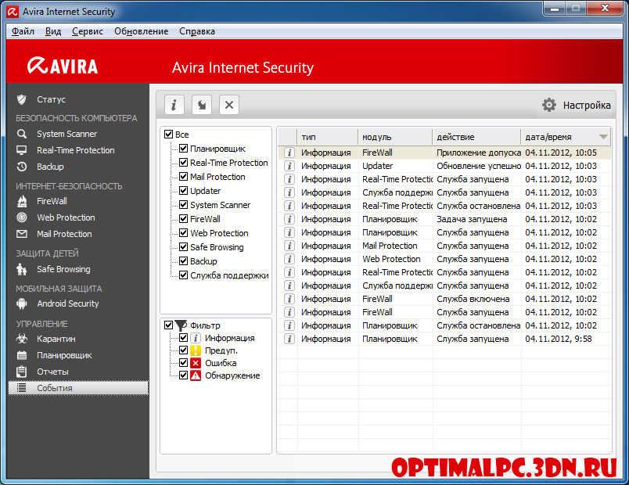
Task: Select the Обновление успешно event row
Action: 444,166
